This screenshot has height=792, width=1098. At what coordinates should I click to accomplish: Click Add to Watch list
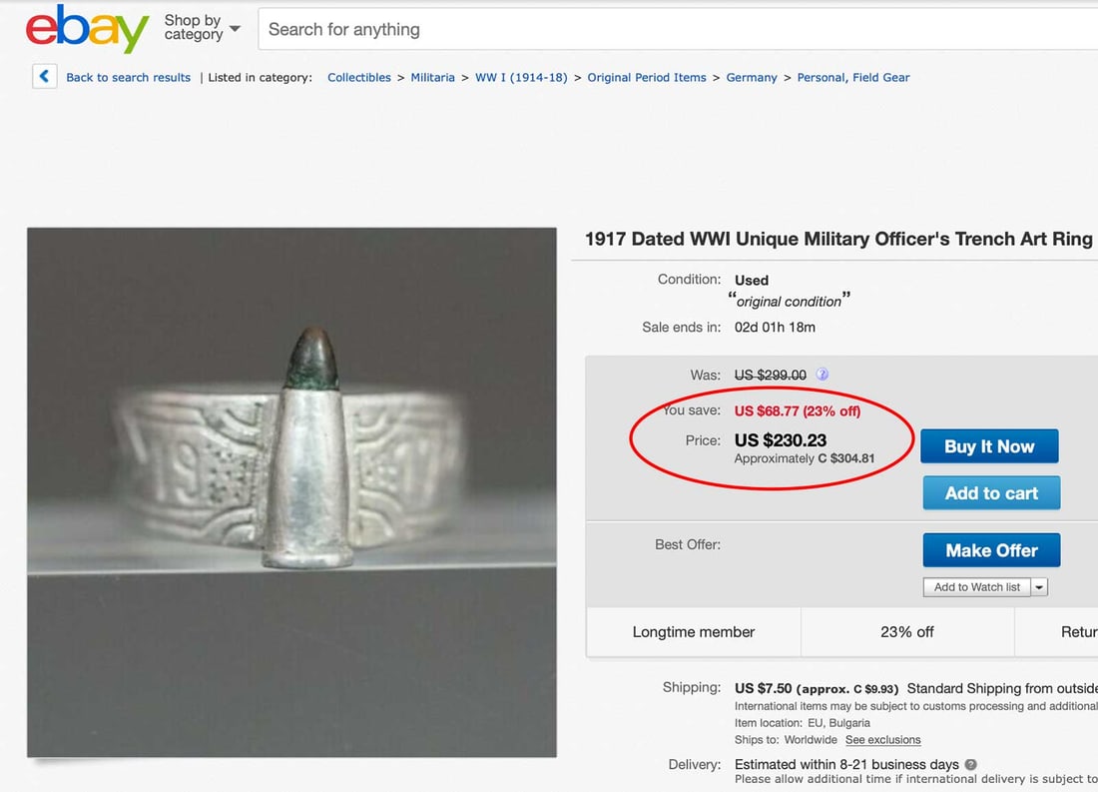975,586
